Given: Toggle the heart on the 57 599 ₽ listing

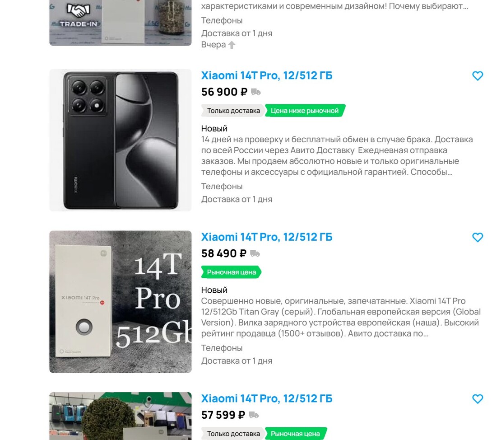Looking at the screenshot, I should point(477,399).
